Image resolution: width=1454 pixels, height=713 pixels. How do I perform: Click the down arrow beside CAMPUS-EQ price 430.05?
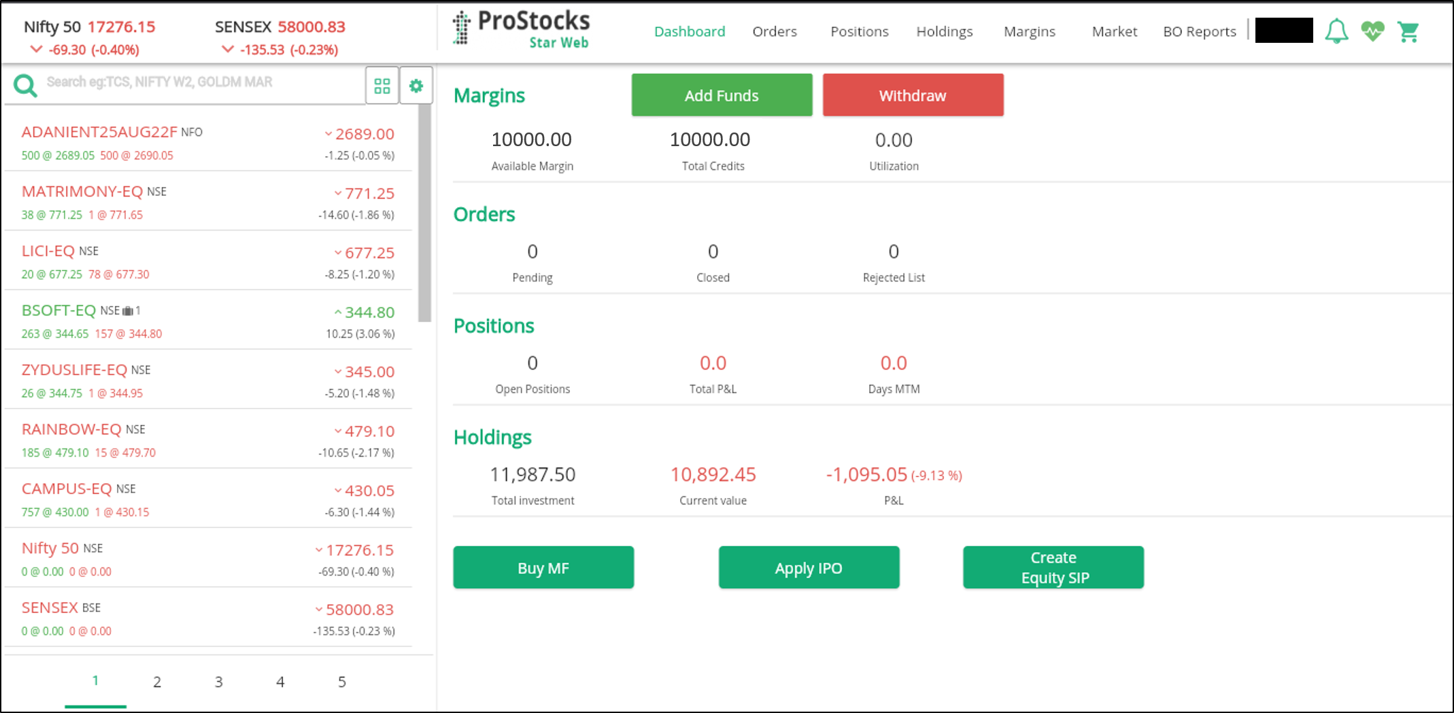click(x=338, y=491)
